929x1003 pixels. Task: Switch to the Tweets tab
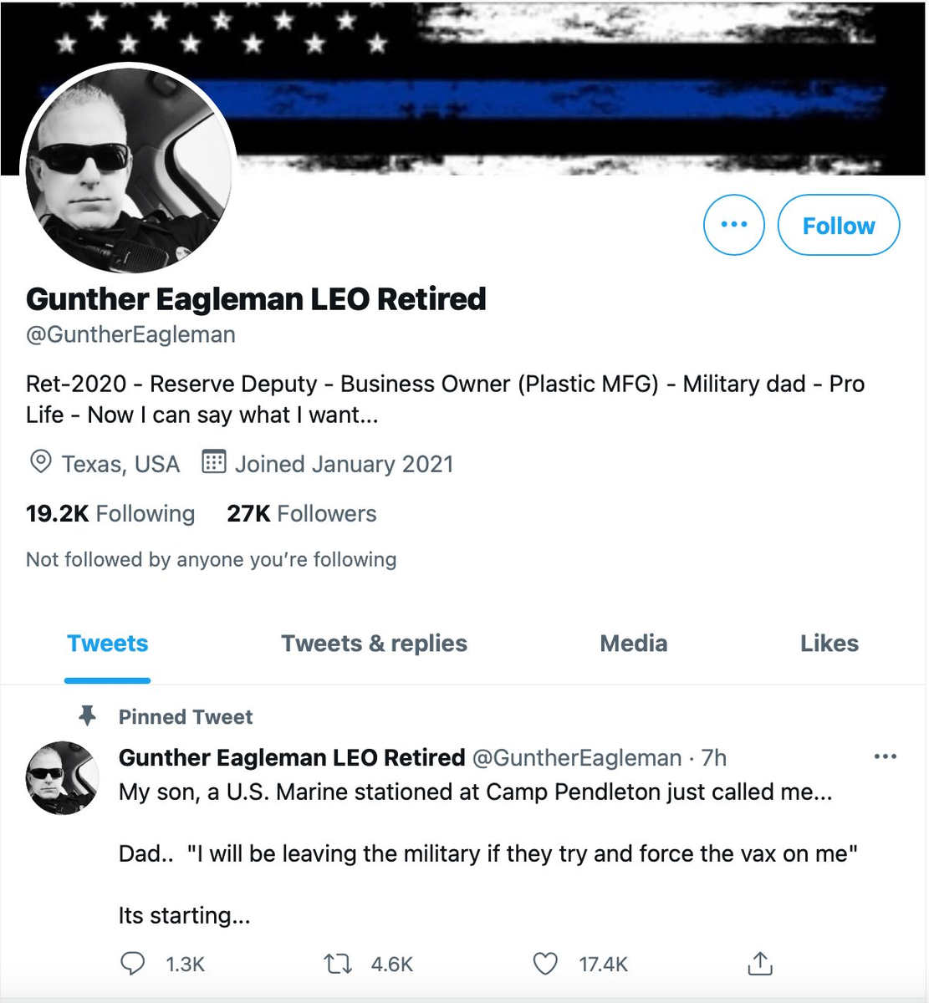[107, 644]
